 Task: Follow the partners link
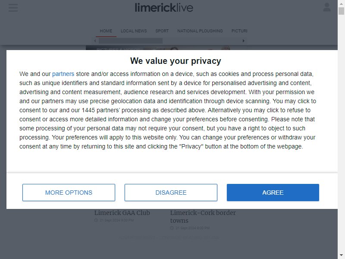[x=63, y=74]
